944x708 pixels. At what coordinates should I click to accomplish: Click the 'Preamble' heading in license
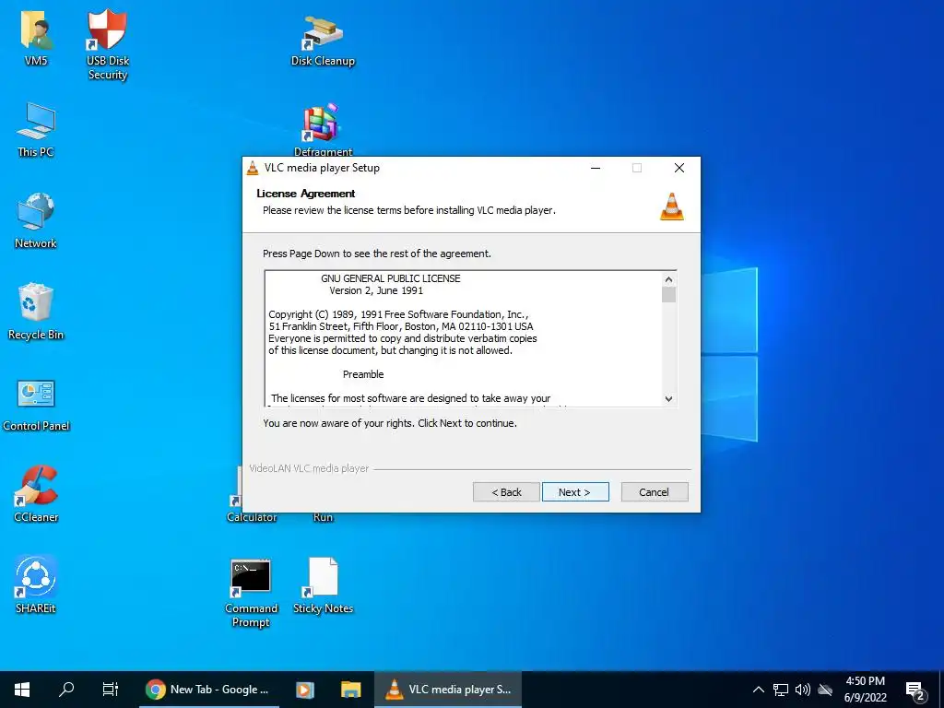coord(363,374)
